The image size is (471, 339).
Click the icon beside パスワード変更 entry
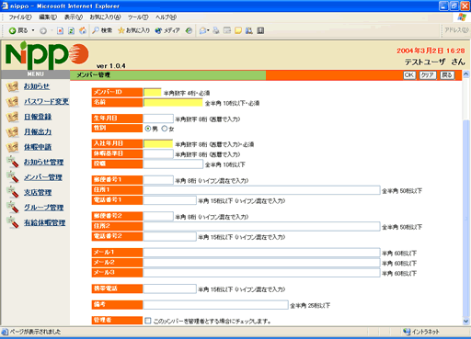pos(13,102)
